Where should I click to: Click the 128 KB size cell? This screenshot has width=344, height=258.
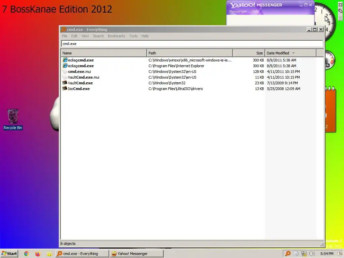click(258, 72)
